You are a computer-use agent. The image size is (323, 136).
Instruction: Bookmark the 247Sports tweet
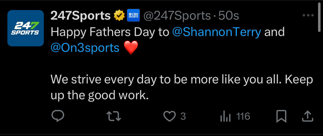(281, 116)
